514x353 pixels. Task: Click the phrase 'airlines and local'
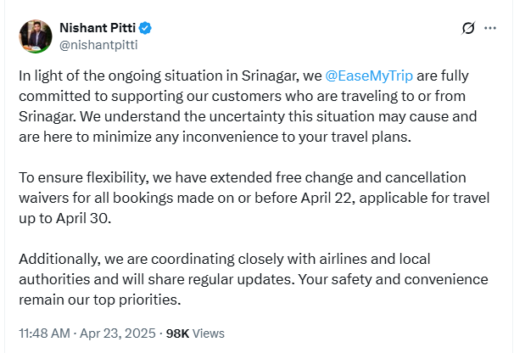coord(375,259)
